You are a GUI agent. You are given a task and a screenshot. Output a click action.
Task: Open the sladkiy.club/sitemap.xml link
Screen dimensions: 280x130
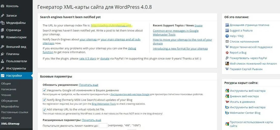[111, 25]
